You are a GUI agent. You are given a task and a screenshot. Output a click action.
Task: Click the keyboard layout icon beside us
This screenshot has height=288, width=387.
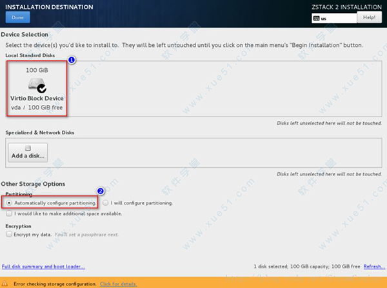pyautogui.click(x=316, y=19)
